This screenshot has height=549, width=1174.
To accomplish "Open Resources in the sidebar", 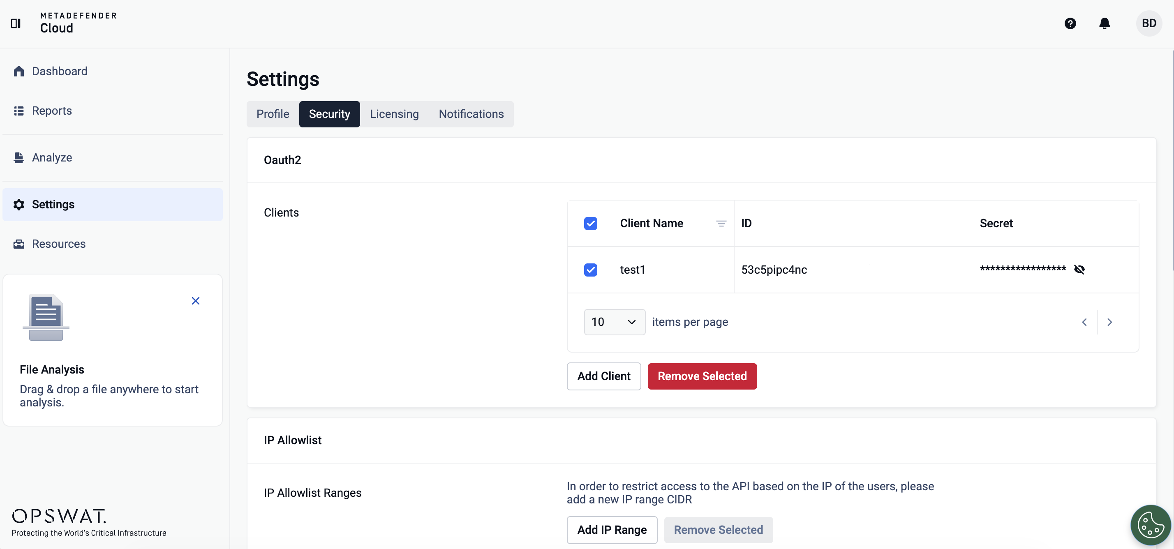I will [x=58, y=244].
